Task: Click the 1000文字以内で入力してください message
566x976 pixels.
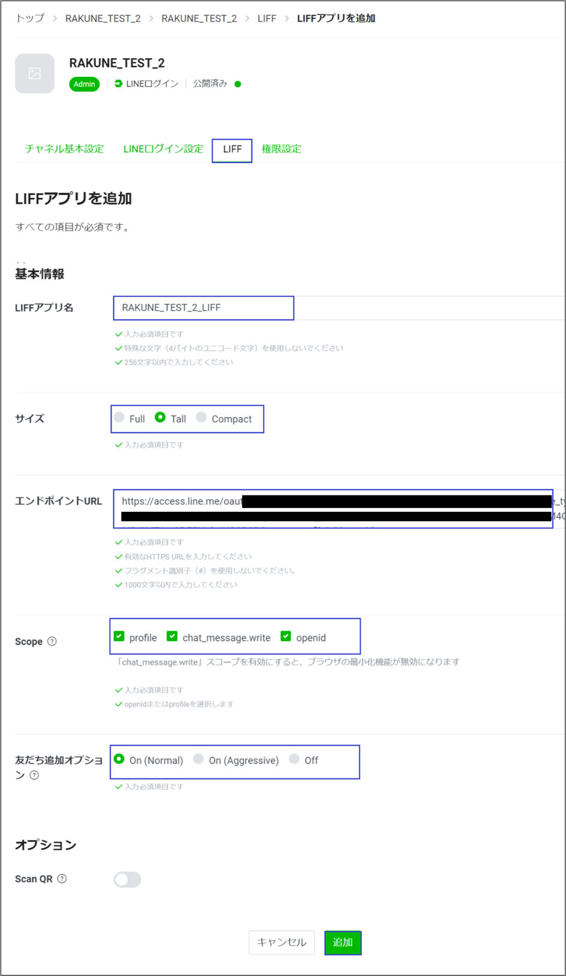Action: (x=181, y=584)
